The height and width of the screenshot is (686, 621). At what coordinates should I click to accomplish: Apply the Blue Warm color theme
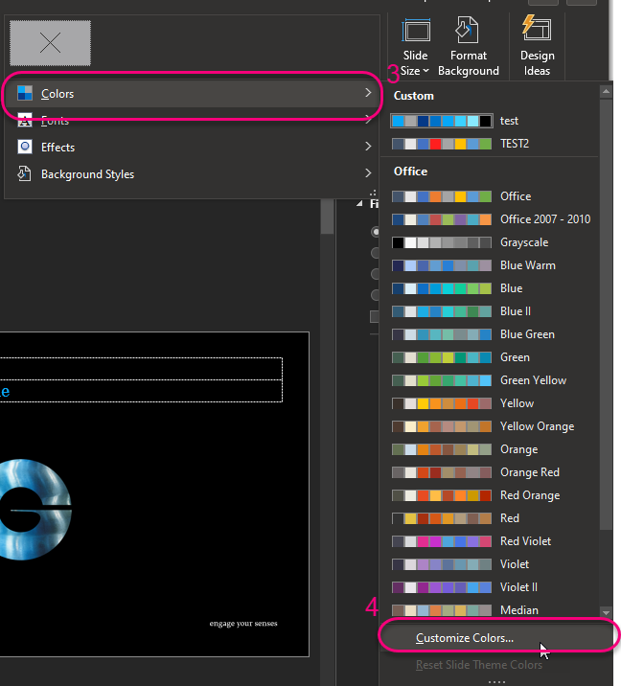(490, 265)
